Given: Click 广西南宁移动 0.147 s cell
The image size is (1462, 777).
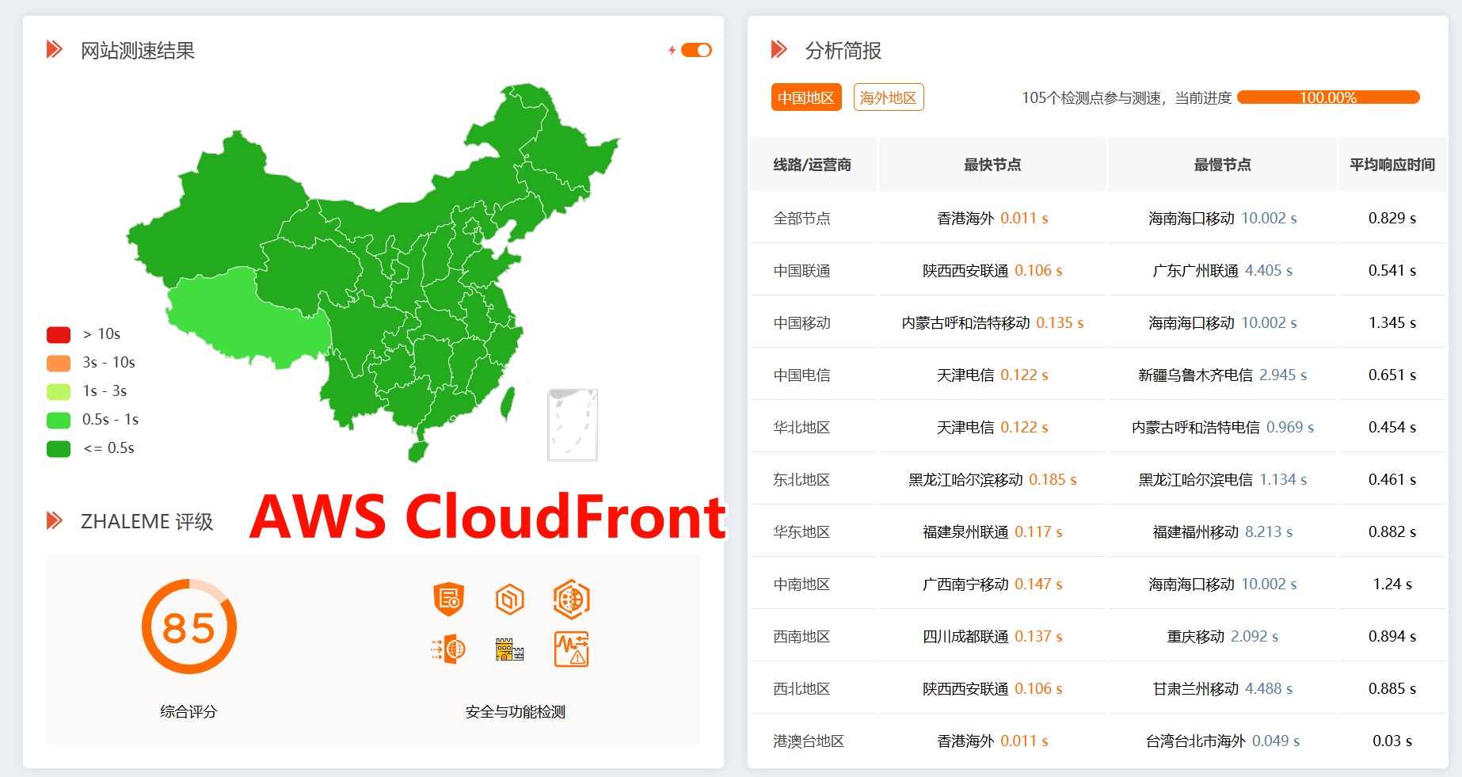Looking at the screenshot, I should [x=992, y=584].
